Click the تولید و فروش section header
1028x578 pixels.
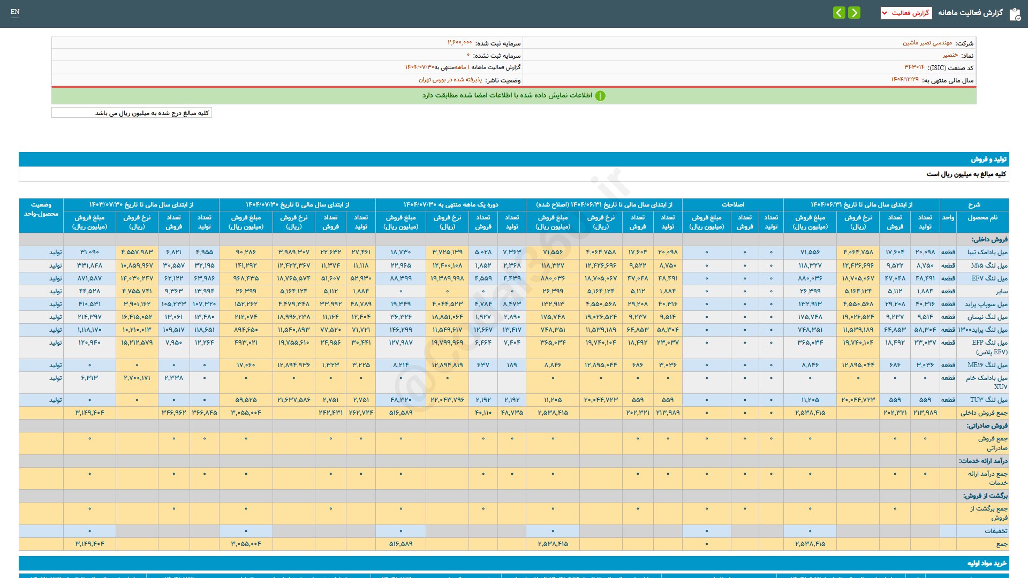988,159
